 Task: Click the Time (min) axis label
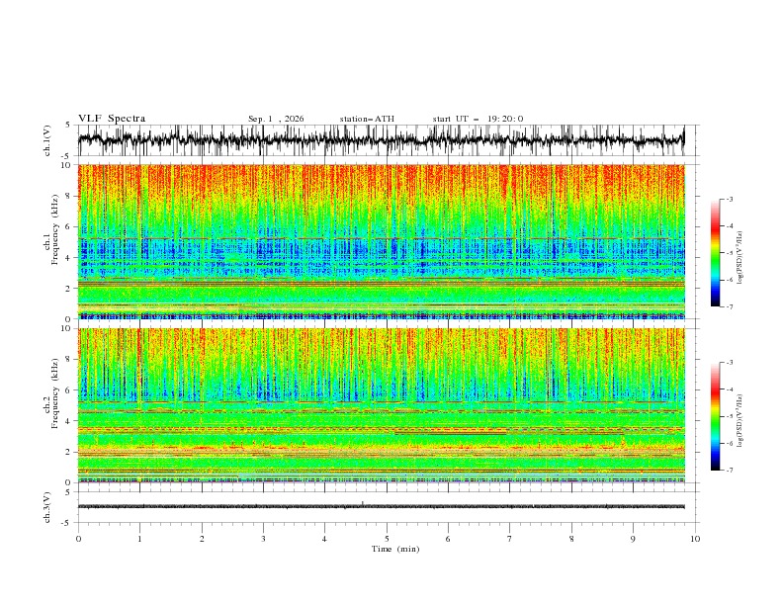click(395, 549)
